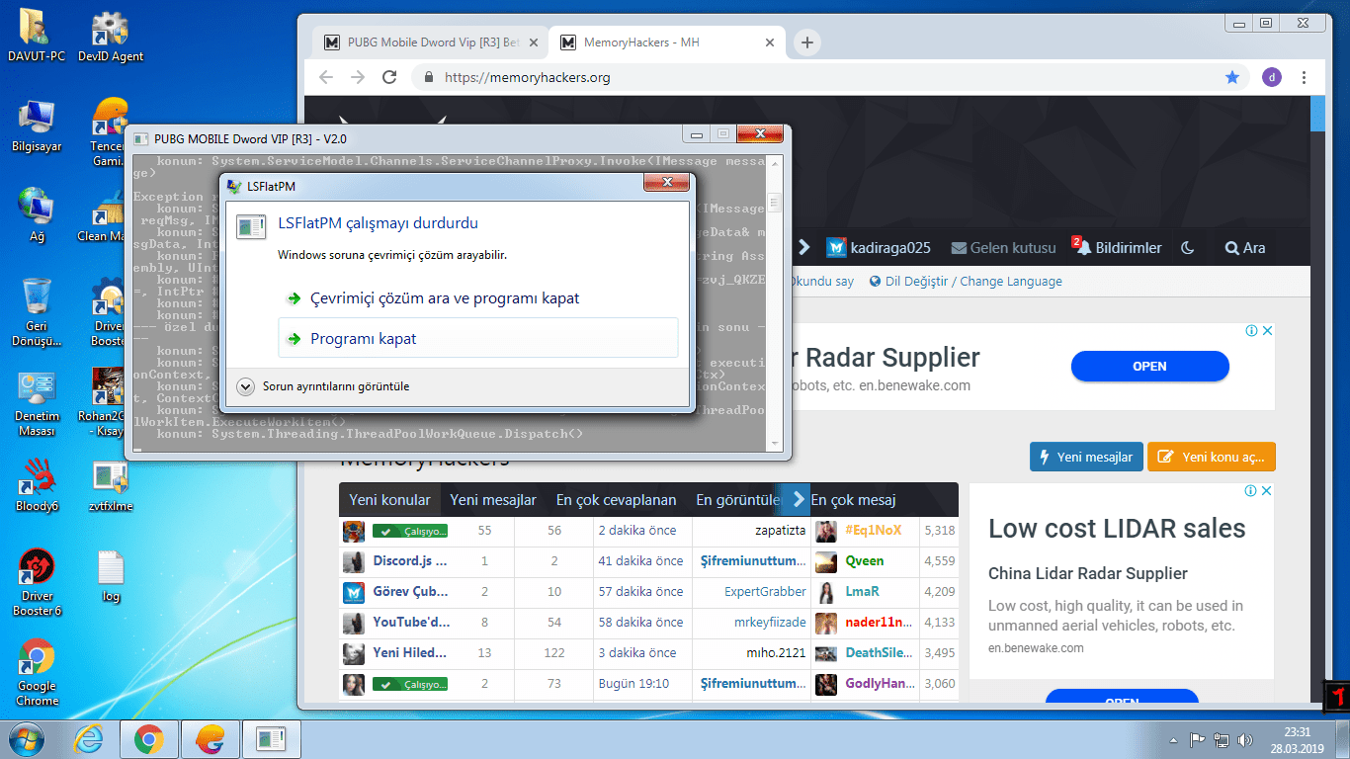1350x759 pixels.
Task: Reload the memoryhackers.org page
Action: pos(389,77)
